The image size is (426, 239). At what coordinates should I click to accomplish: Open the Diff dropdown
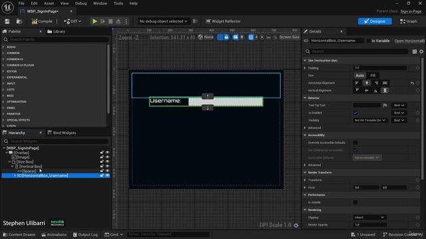(x=73, y=21)
